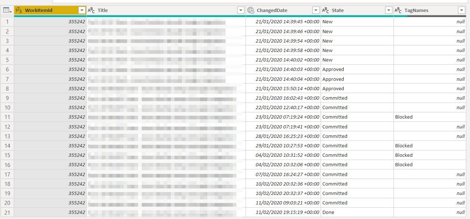Click null TagNames cell in row 12

(x=430, y=127)
